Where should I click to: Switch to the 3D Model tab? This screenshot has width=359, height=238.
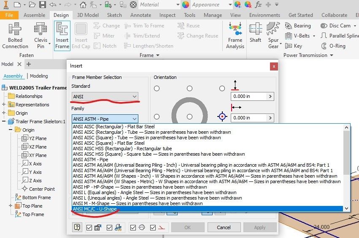tap(88, 15)
